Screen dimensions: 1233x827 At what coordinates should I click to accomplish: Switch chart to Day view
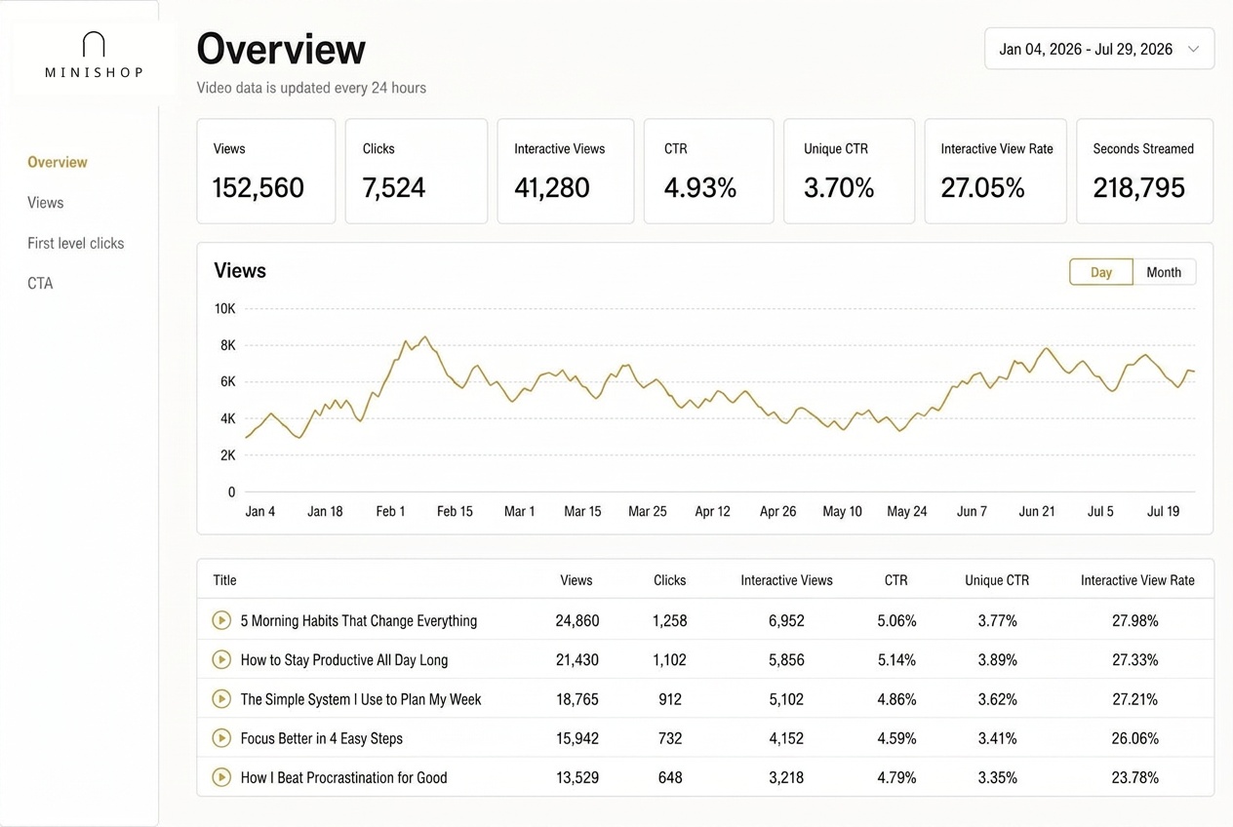coord(1101,272)
